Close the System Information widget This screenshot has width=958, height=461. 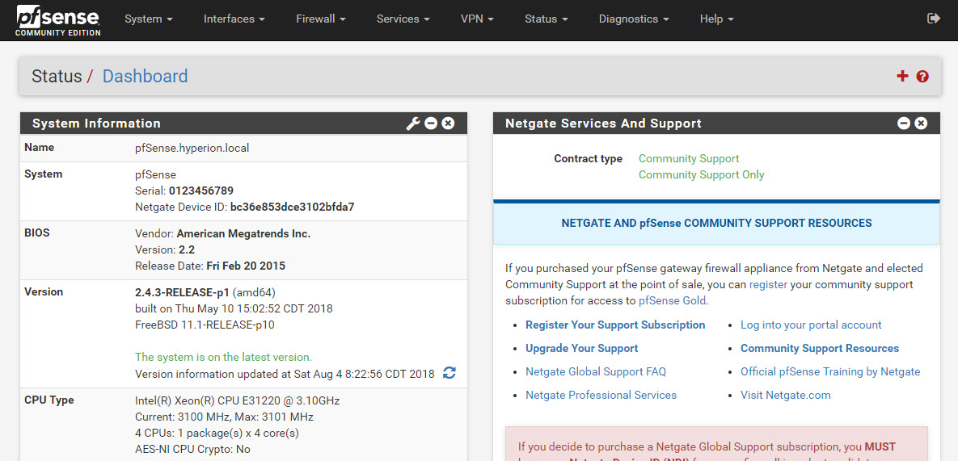click(x=449, y=124)
